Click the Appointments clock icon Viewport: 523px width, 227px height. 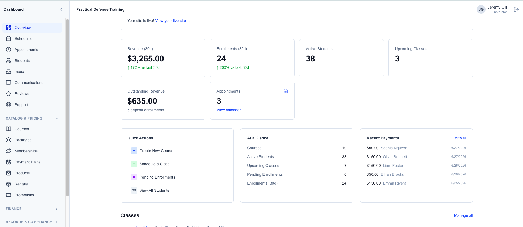tap(9, 50)
